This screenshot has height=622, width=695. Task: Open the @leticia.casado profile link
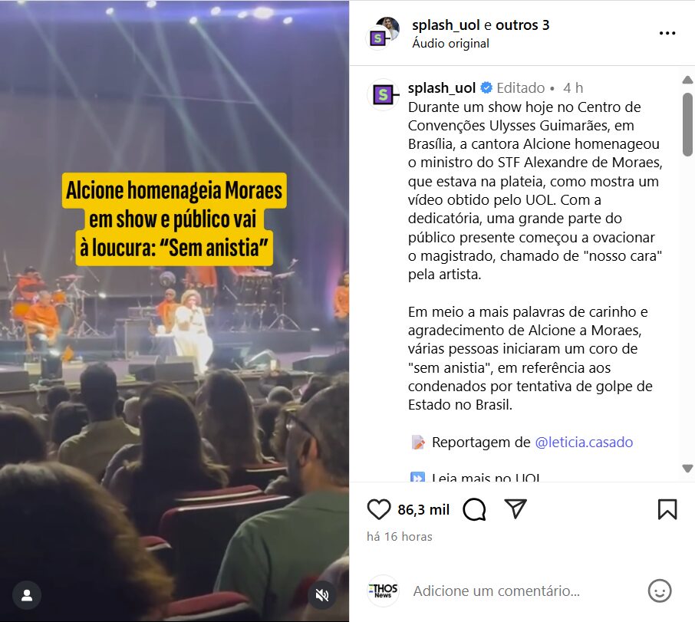[x=584, y=442]
